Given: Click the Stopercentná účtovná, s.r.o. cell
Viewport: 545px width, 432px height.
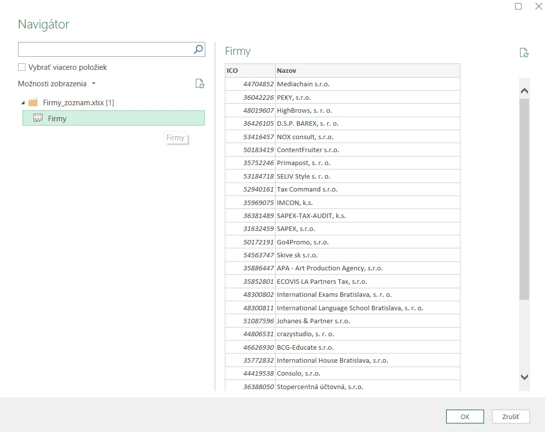Looking at the screenshot, I should (368, 386).
